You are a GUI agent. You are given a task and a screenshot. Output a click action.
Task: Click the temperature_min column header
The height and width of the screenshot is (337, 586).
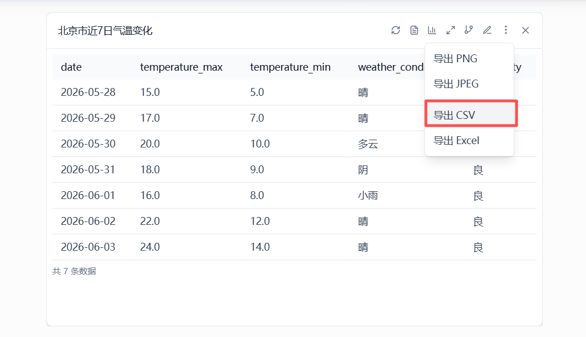point(290,67)
